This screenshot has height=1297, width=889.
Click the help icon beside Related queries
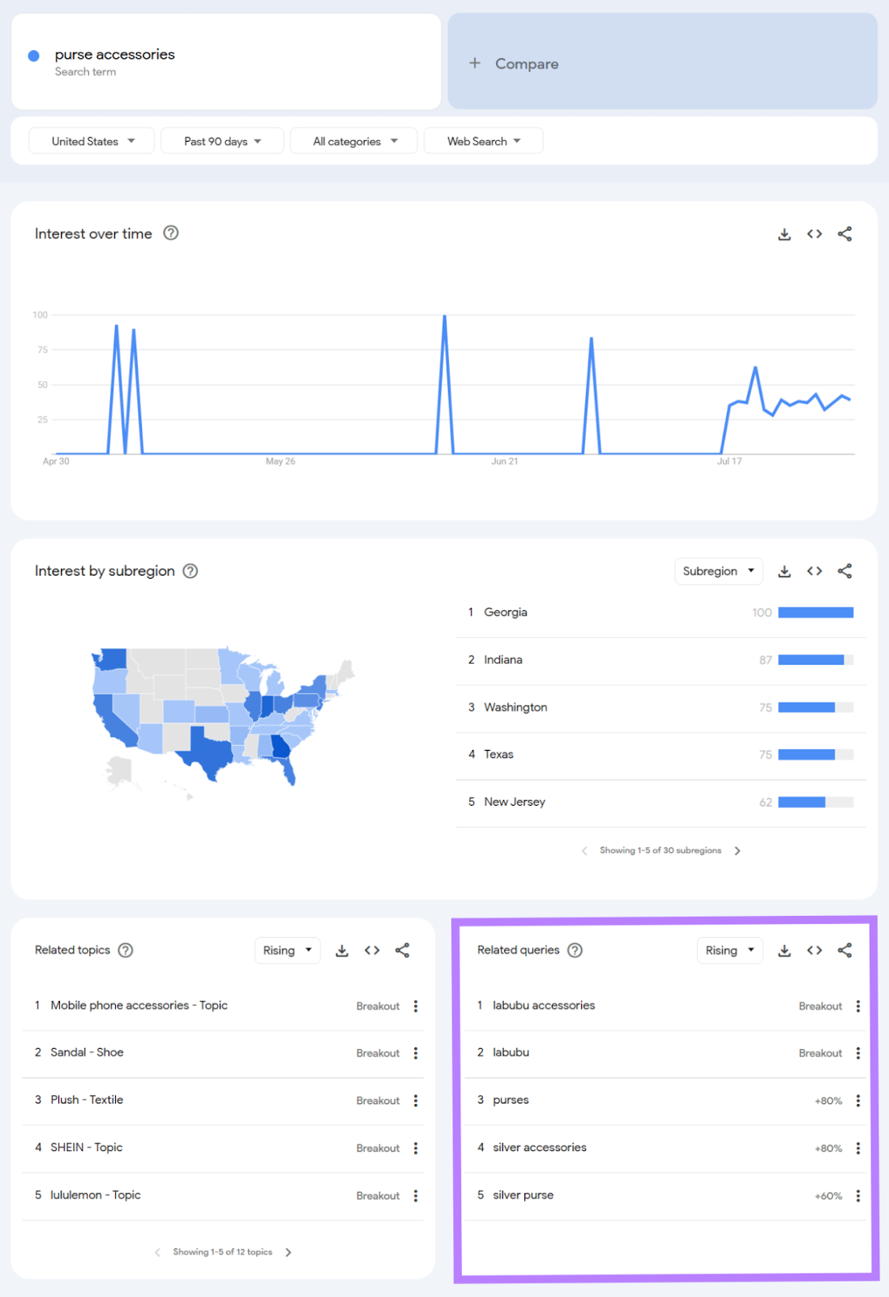[x=575, y=950]
